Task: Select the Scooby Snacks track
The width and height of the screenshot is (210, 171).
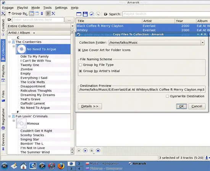Action: [32, 135]
